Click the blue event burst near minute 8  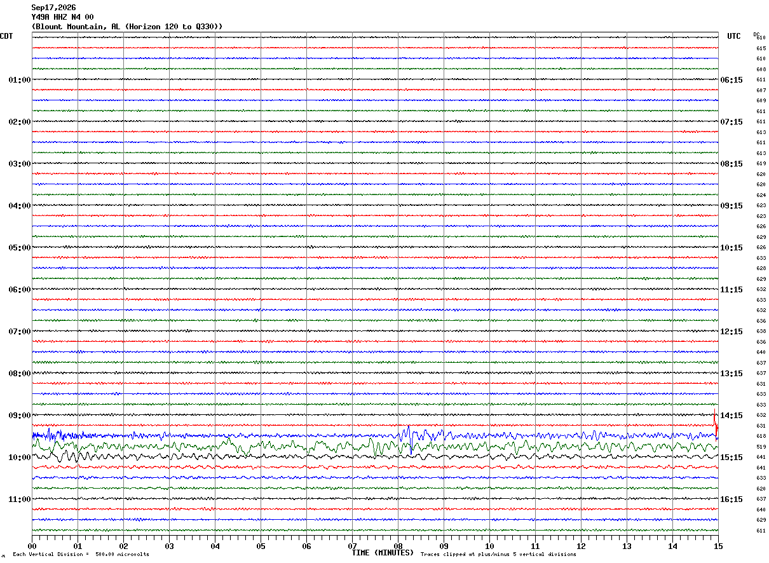[410, 437]
